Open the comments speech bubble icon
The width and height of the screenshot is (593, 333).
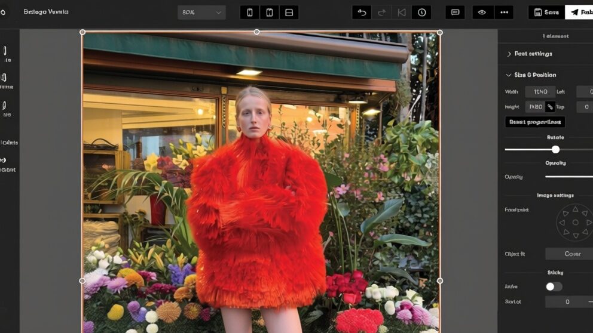[456, 13]
